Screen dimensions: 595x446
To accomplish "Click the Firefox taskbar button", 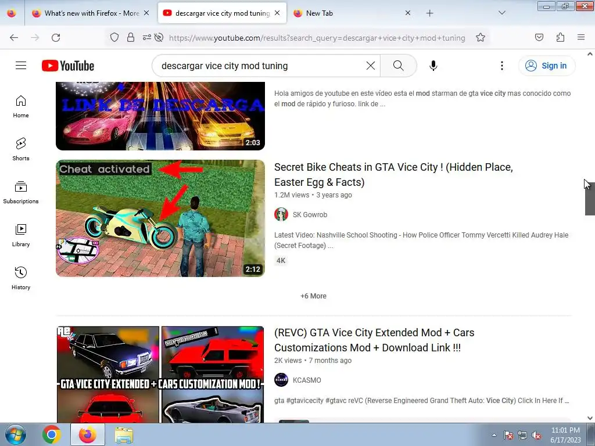I will [x=87, y=434].
